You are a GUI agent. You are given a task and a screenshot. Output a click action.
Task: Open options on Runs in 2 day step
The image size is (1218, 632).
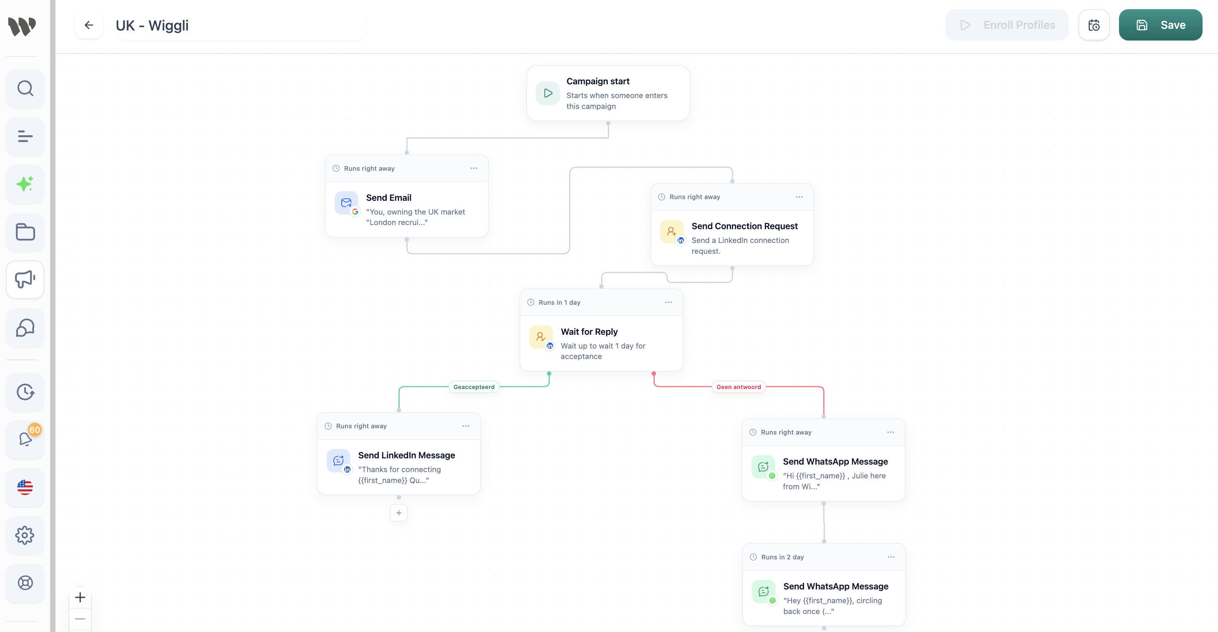(x=891, y=557)
